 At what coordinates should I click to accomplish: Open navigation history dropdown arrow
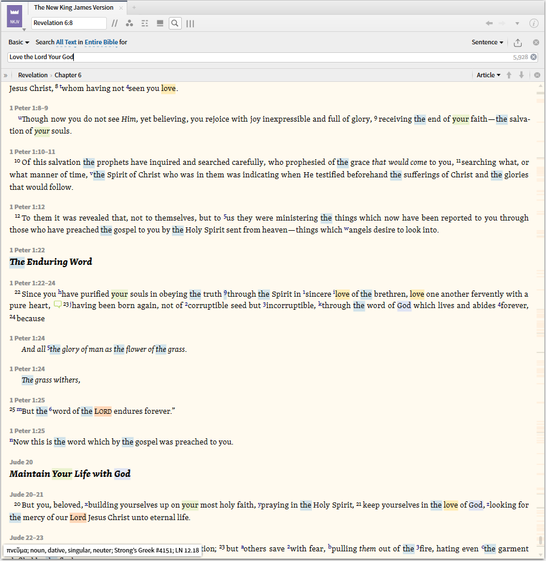(x=517, y=24)
